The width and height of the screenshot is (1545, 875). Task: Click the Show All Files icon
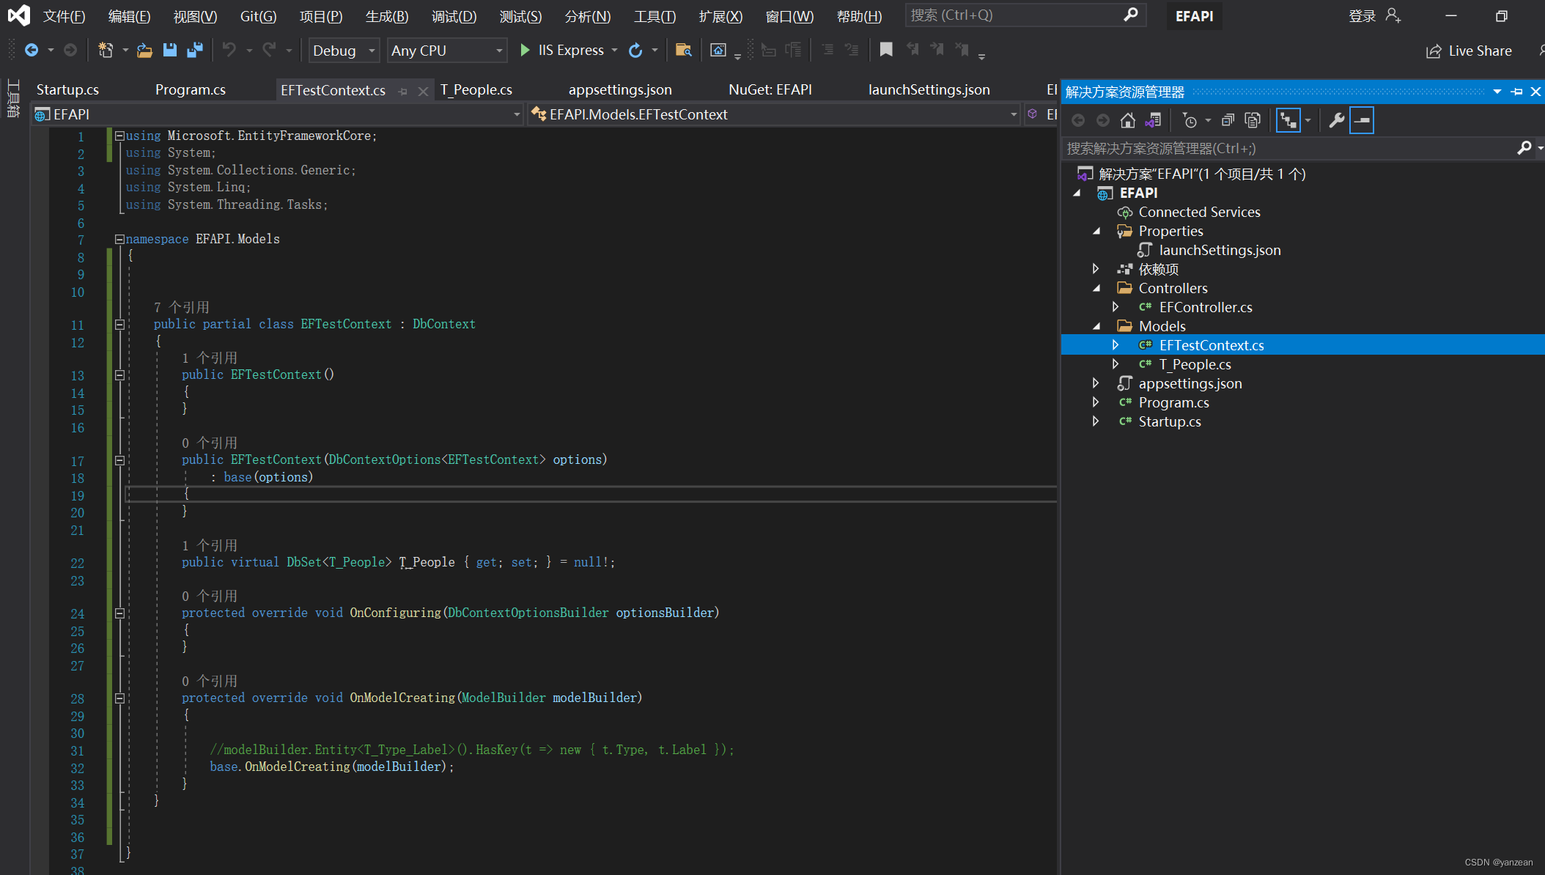(x=1253, y=120)
